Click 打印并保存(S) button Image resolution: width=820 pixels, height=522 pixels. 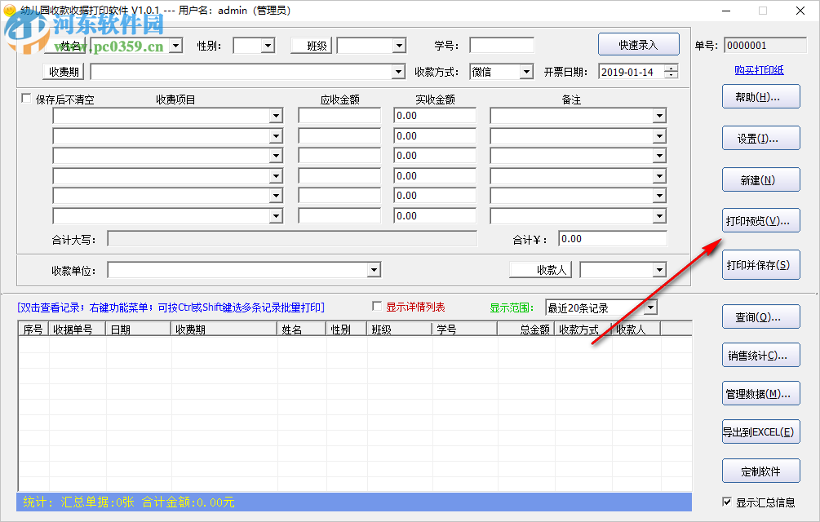(x=761, y=265)
